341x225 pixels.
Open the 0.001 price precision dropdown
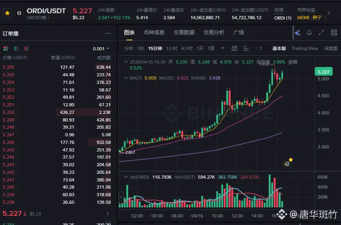101,49
